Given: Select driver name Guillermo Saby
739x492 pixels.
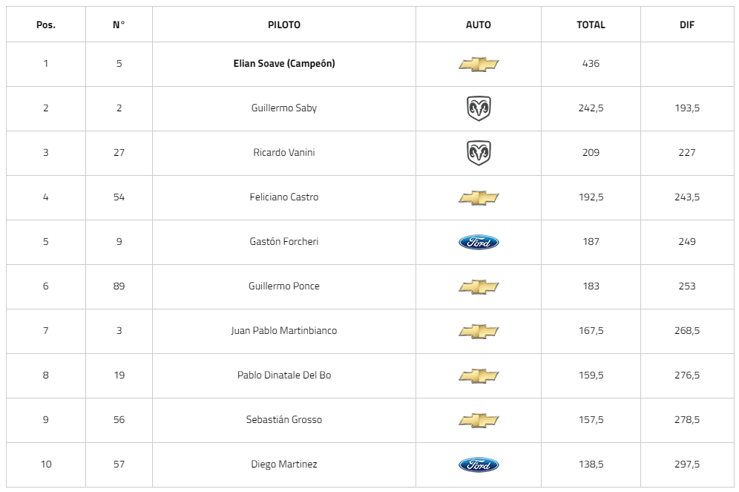Looking at the screenshot, I should click(x=284, y=108).
